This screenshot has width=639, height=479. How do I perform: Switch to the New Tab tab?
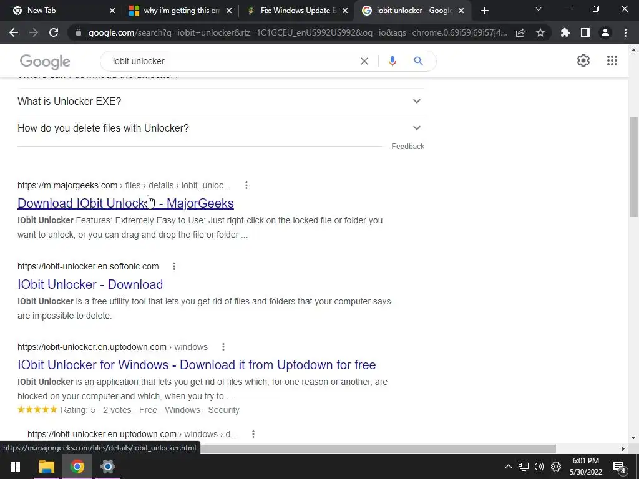(61, 11)
